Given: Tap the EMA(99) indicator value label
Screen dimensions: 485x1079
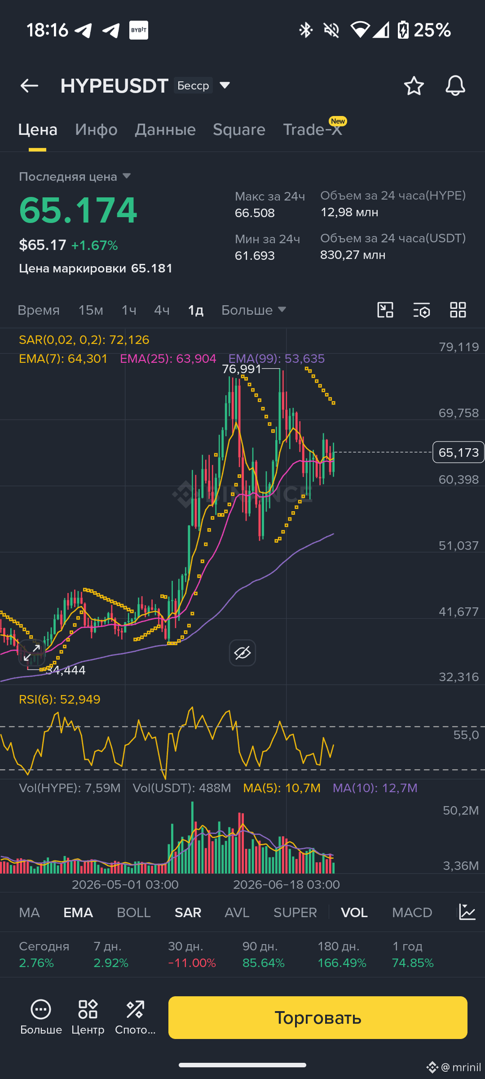Looking at the screenshot, I should pyautogui.click(x=277, y=359).
